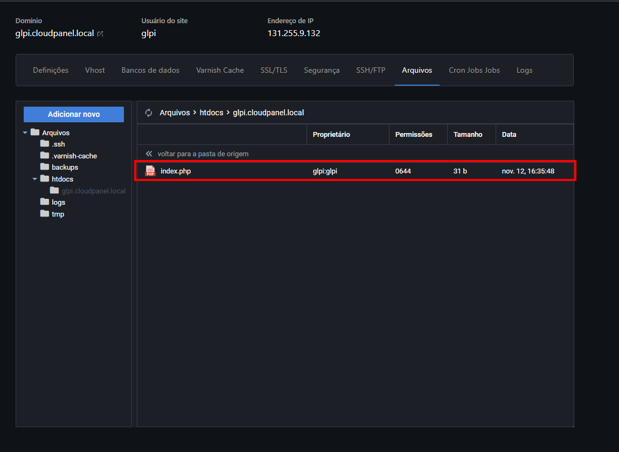Click the htdocs breadcrumb link
The width and height of the screenshot is (619, 452).
click(212, 113)
